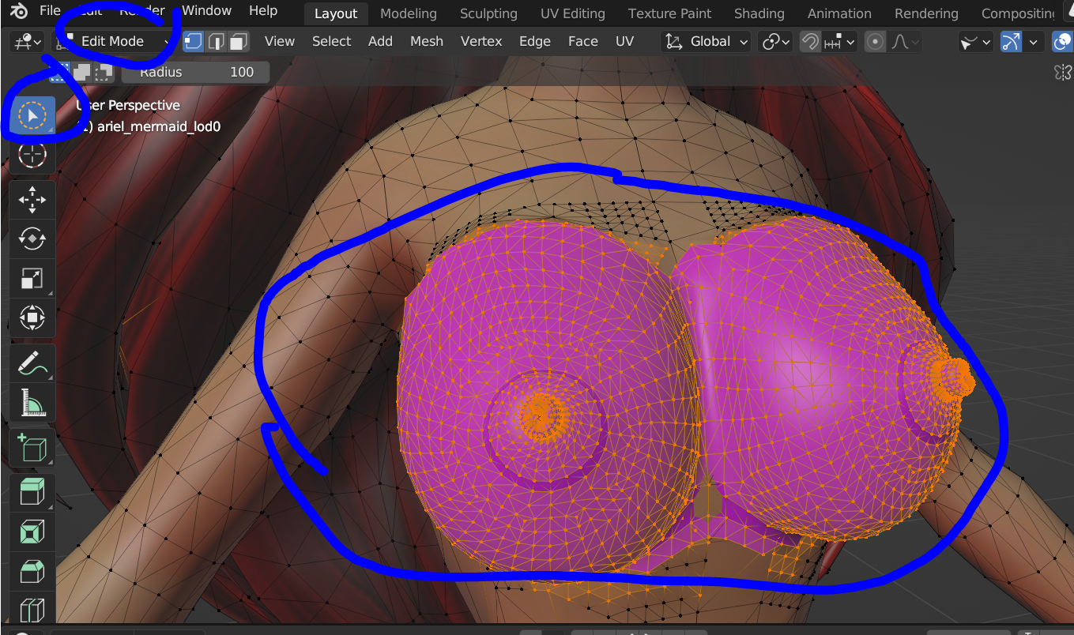The height and width of the screenshot is (635, 1074).
Task: Click the Blender logo icon
Action: click(19, 11)
